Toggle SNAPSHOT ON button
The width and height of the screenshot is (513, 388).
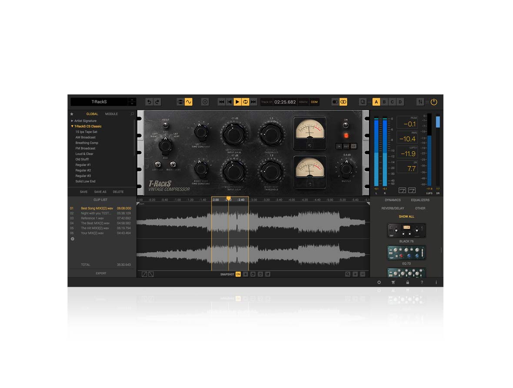point(238,274)
